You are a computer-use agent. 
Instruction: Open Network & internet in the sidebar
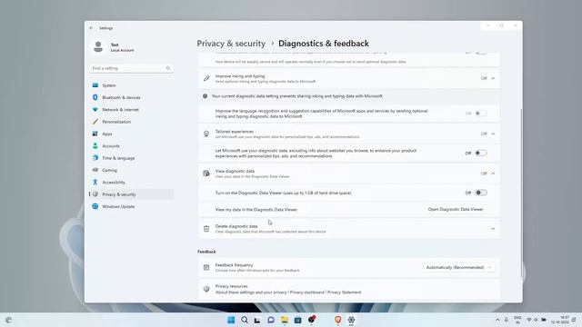coord(131,110)
